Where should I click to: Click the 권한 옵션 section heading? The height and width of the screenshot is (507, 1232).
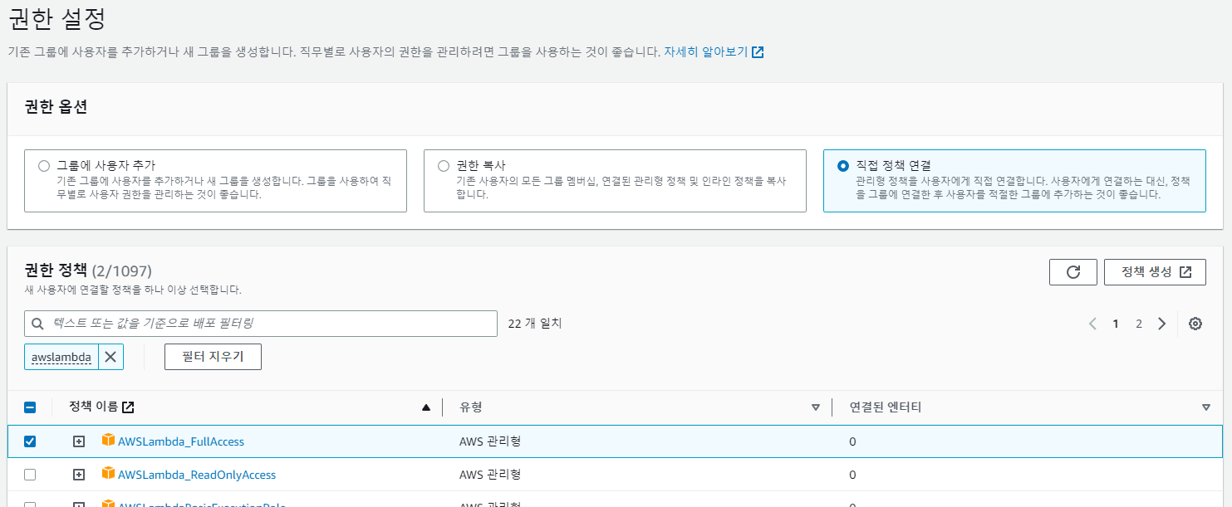coord(56,106)
